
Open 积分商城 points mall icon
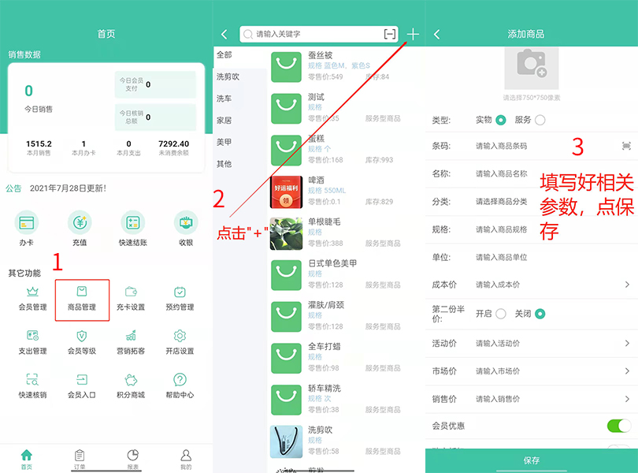point(131,386)
